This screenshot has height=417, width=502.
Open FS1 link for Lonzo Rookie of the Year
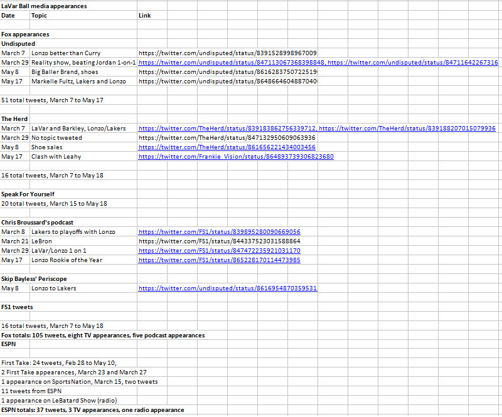(x=219, y=260)
